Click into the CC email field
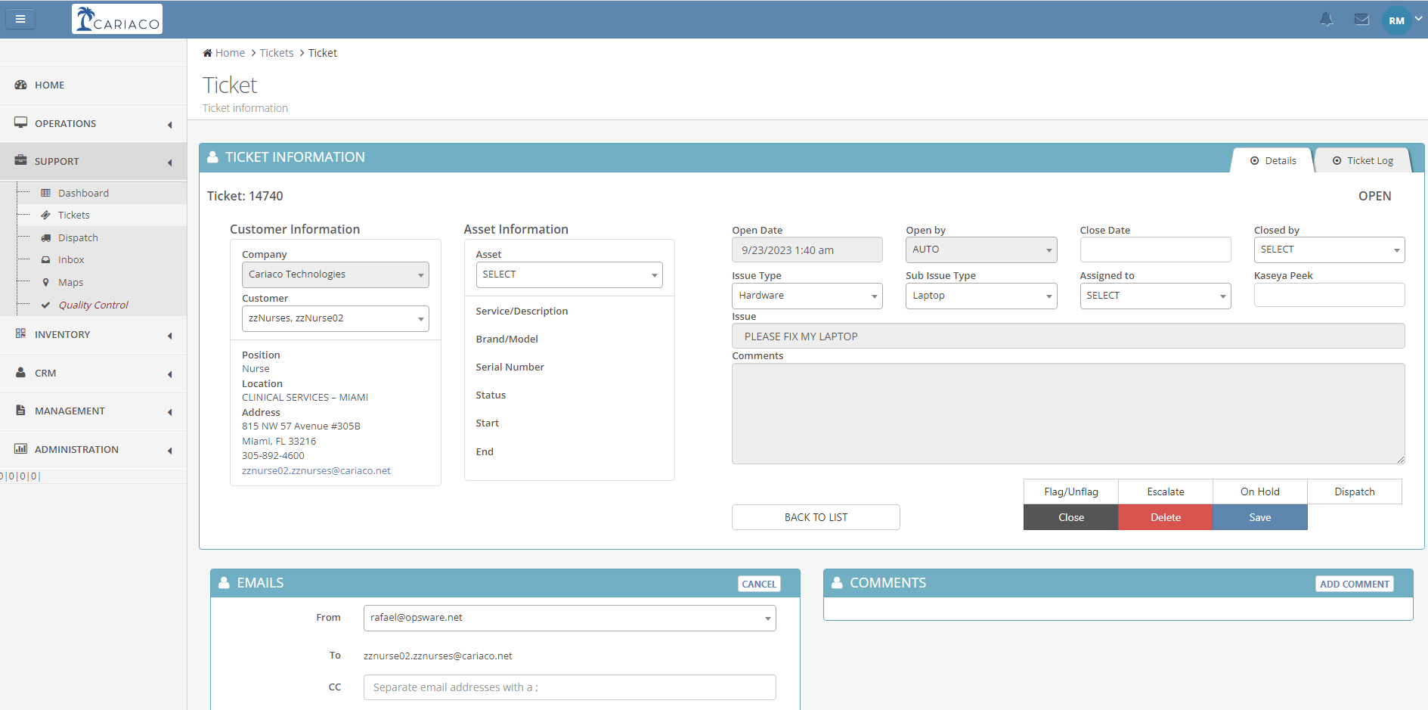This screenshot has height=710, width=1428. (569, 687)
